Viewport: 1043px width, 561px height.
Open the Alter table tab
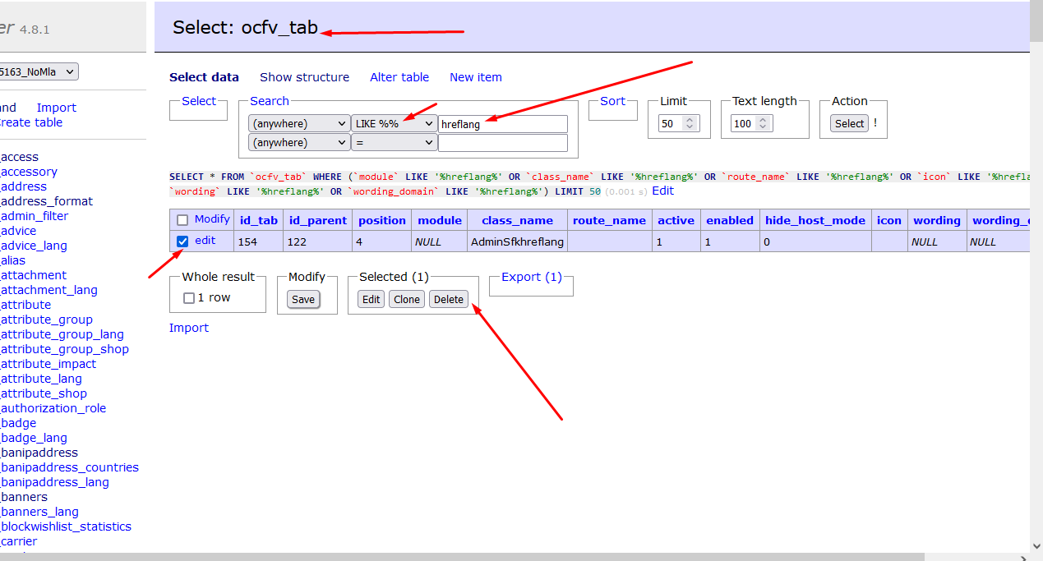pos(399,77)
